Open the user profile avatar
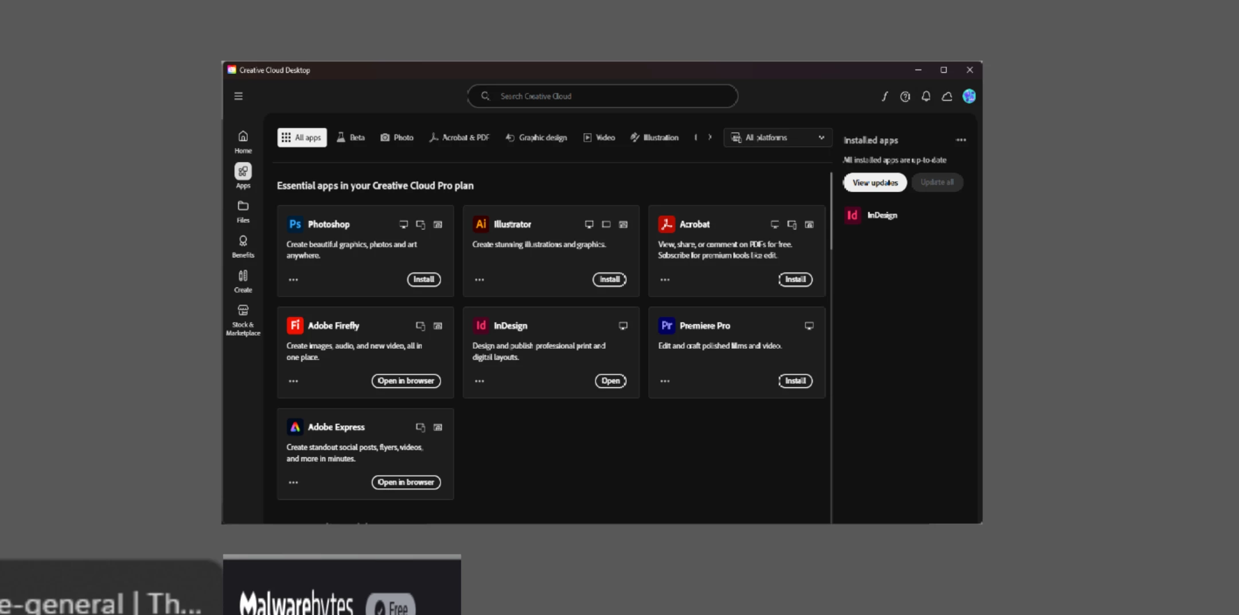The height and width of the screenshot is (615, 1239). coord(969,96)
